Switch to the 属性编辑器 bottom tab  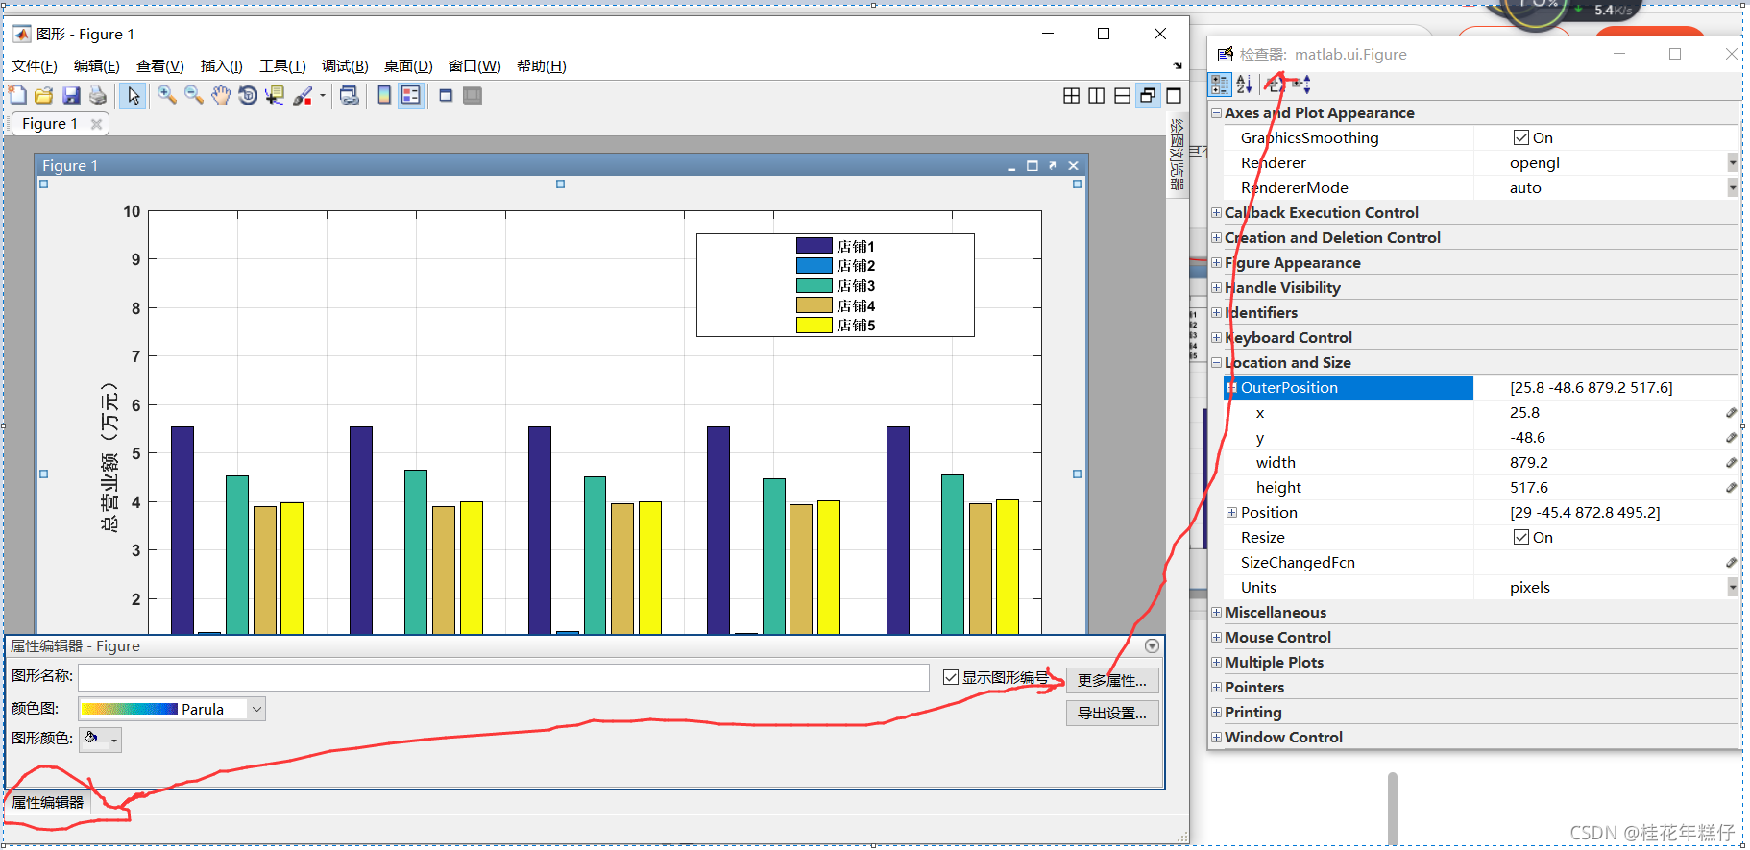point(48,802)
